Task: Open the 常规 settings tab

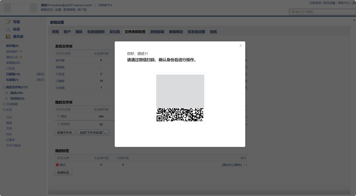Action: click(x=55, y=32)
